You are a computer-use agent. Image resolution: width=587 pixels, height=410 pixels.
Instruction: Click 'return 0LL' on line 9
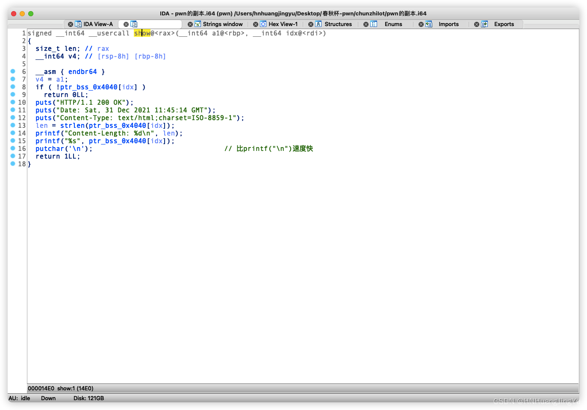(x=66, y=95)
